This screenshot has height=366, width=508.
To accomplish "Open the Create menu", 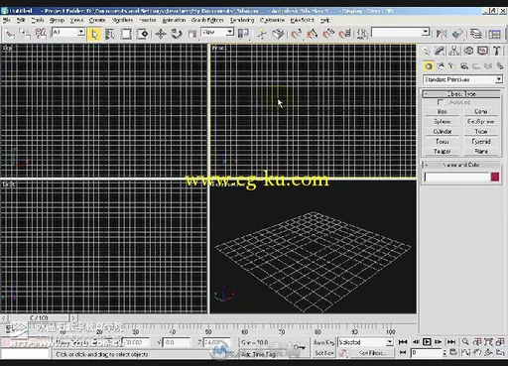I will click(x=97, y=20).
